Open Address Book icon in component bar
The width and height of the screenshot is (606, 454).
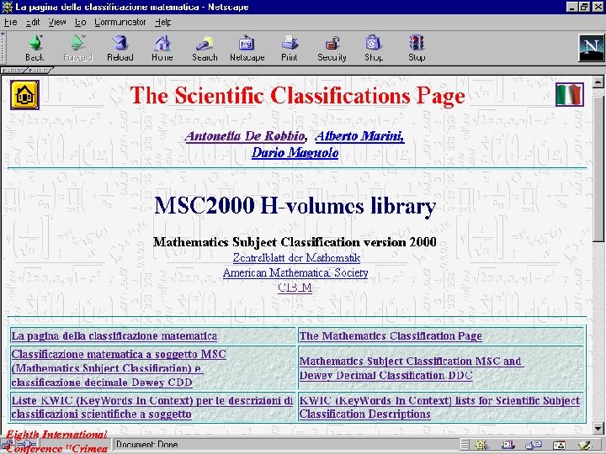[559, 445]
